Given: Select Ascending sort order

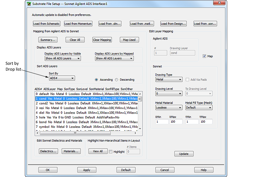Looking at the screenshot, I should (96, 80).
